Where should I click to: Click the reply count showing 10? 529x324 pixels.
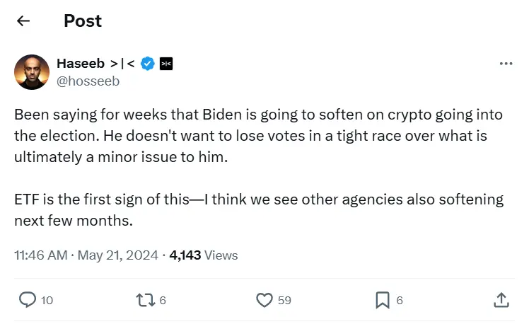pos(47,301)
